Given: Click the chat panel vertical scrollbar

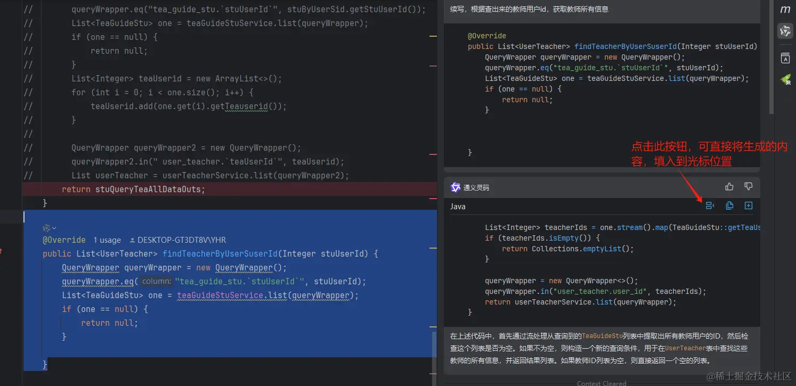Looking at the screenshot, I should pos(771,56).
